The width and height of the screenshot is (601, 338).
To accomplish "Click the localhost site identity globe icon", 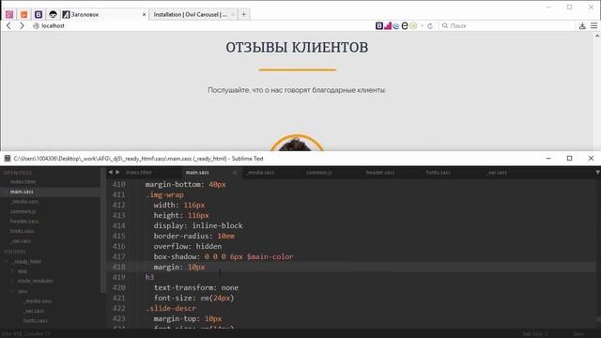I will pyautogui.click(x=36, y=25).
